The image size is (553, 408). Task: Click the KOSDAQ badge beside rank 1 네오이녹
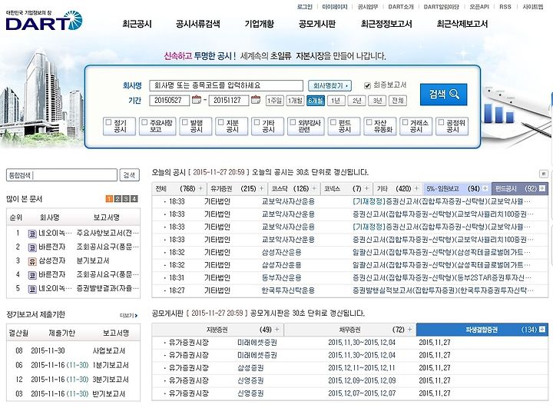(32, 234)
